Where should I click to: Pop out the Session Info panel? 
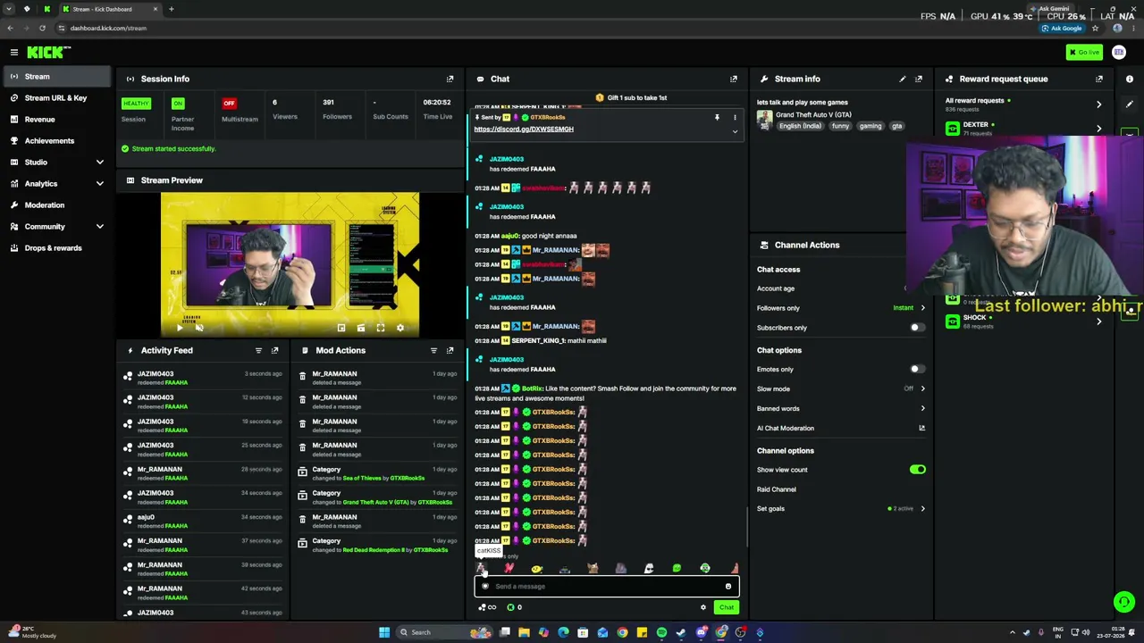click(x=450, y=79)
